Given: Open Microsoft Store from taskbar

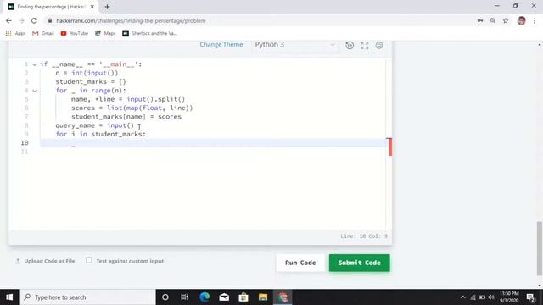Looking at the screenshot, I should coord(244,297).
